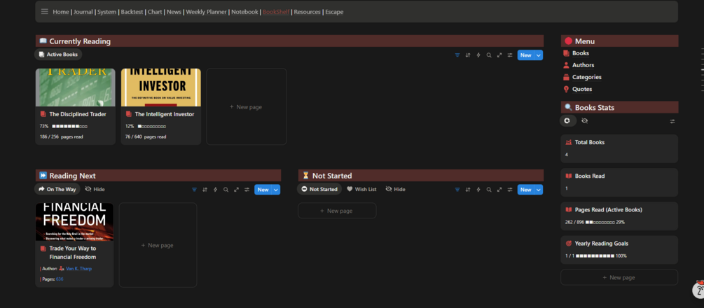Open the Quotes menu link

point(582,90)
